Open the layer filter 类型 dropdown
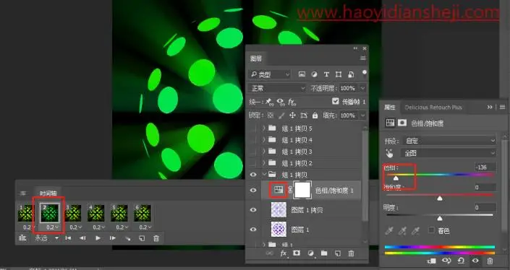The height and width of the screenshot is (270, 510). 269,74
